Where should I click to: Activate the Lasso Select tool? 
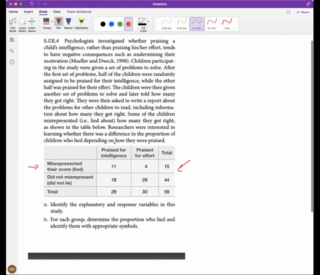[x=22, y=25]
